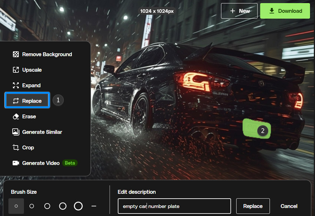
Task: Choose Erase from the edit menu
Action: (24, 117)
